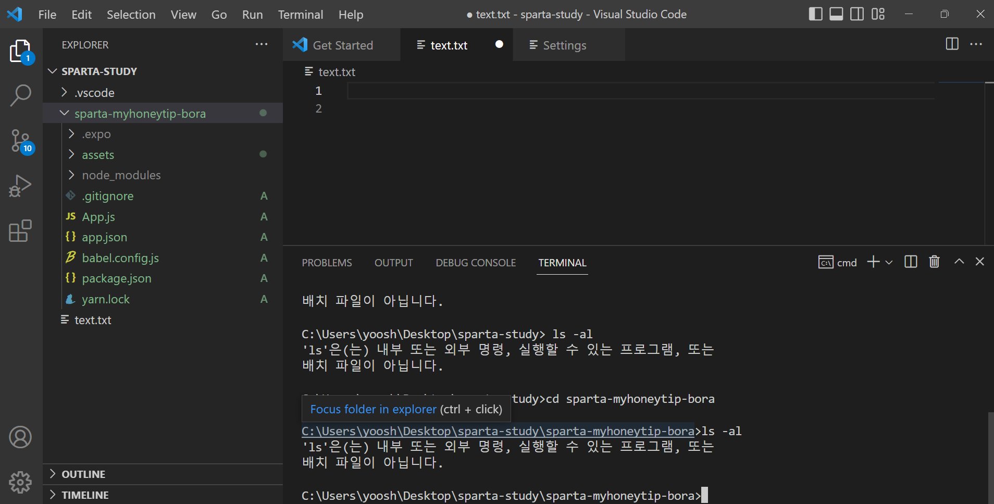
Task: Open Explorer views and more actions menu
Action: point(262,45)
